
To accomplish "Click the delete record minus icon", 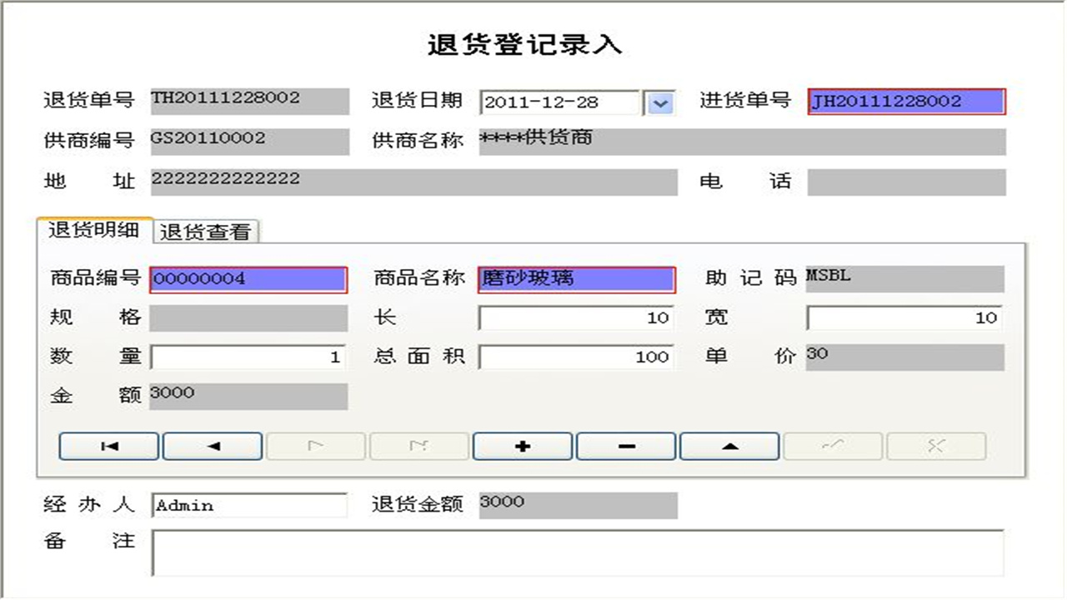I will click(x=625, y=446).
